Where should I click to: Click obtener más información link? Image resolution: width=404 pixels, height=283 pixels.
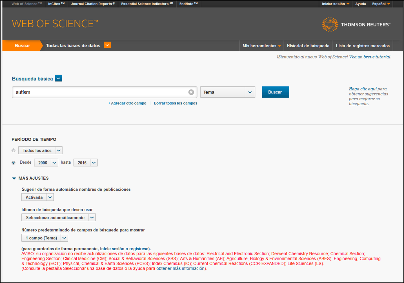pyautogui.click(x=180, y=269)
